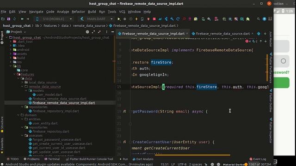Viewport: 296px width, 166px height.
Task: Open the Event Log
Action: pyautogui.click(x=258, y=159)
